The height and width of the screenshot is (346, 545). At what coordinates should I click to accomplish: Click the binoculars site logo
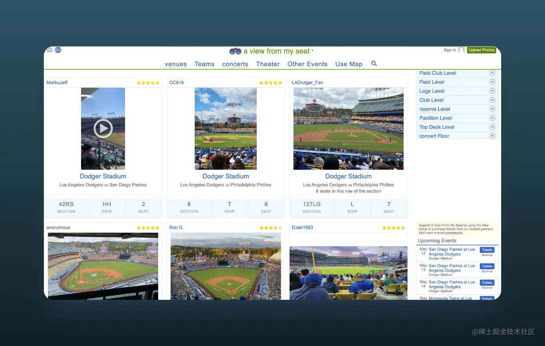(235, 51)
